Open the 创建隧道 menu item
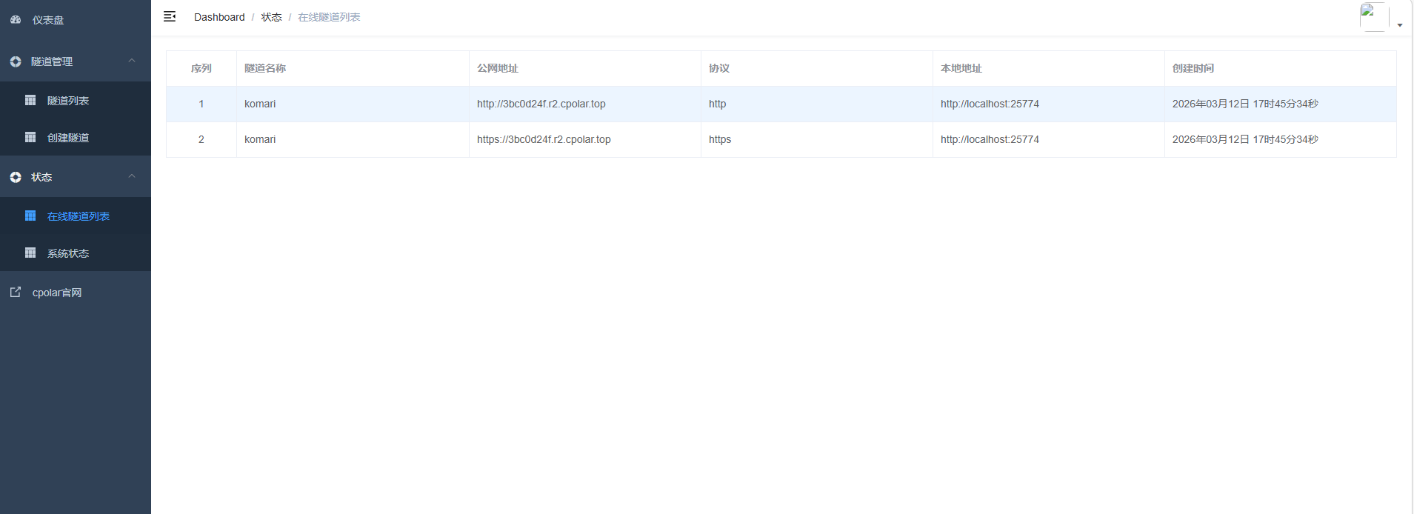The height and width of the screenshot is (514, 1414). click(x=68, y=138)
